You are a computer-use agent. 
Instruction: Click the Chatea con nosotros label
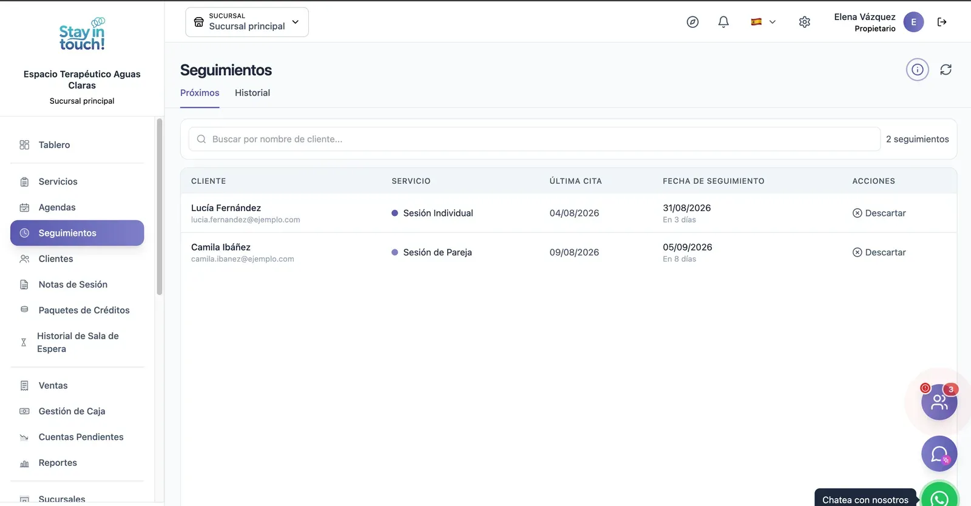point(865,499)
